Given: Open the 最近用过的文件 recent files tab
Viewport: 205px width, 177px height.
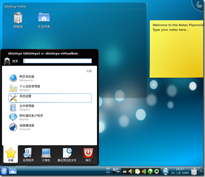Looking at the screenshot, I should [67, 155].
